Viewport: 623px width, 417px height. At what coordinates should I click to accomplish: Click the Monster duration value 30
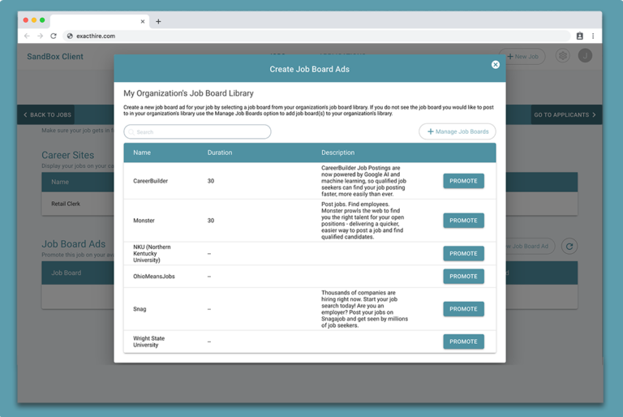(x=211, y=220)
